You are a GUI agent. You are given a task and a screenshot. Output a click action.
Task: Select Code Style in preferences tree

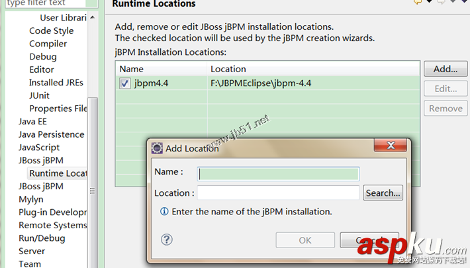[x=51, y=30]
